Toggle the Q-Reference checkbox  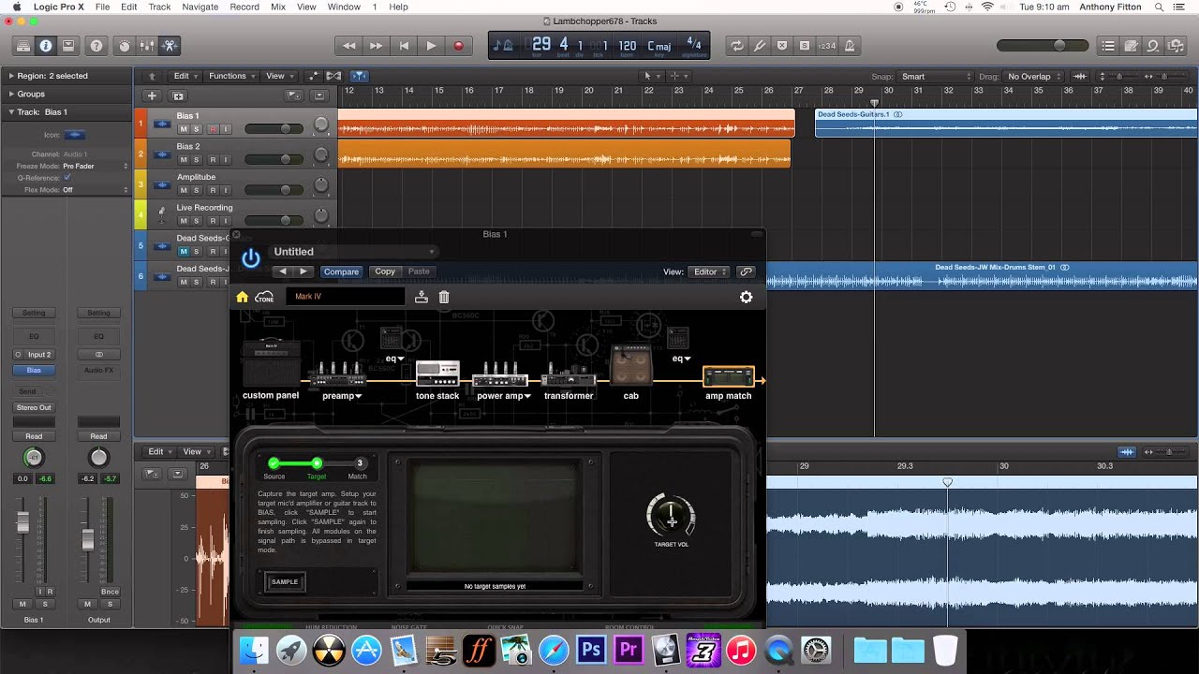pos(67,178)
